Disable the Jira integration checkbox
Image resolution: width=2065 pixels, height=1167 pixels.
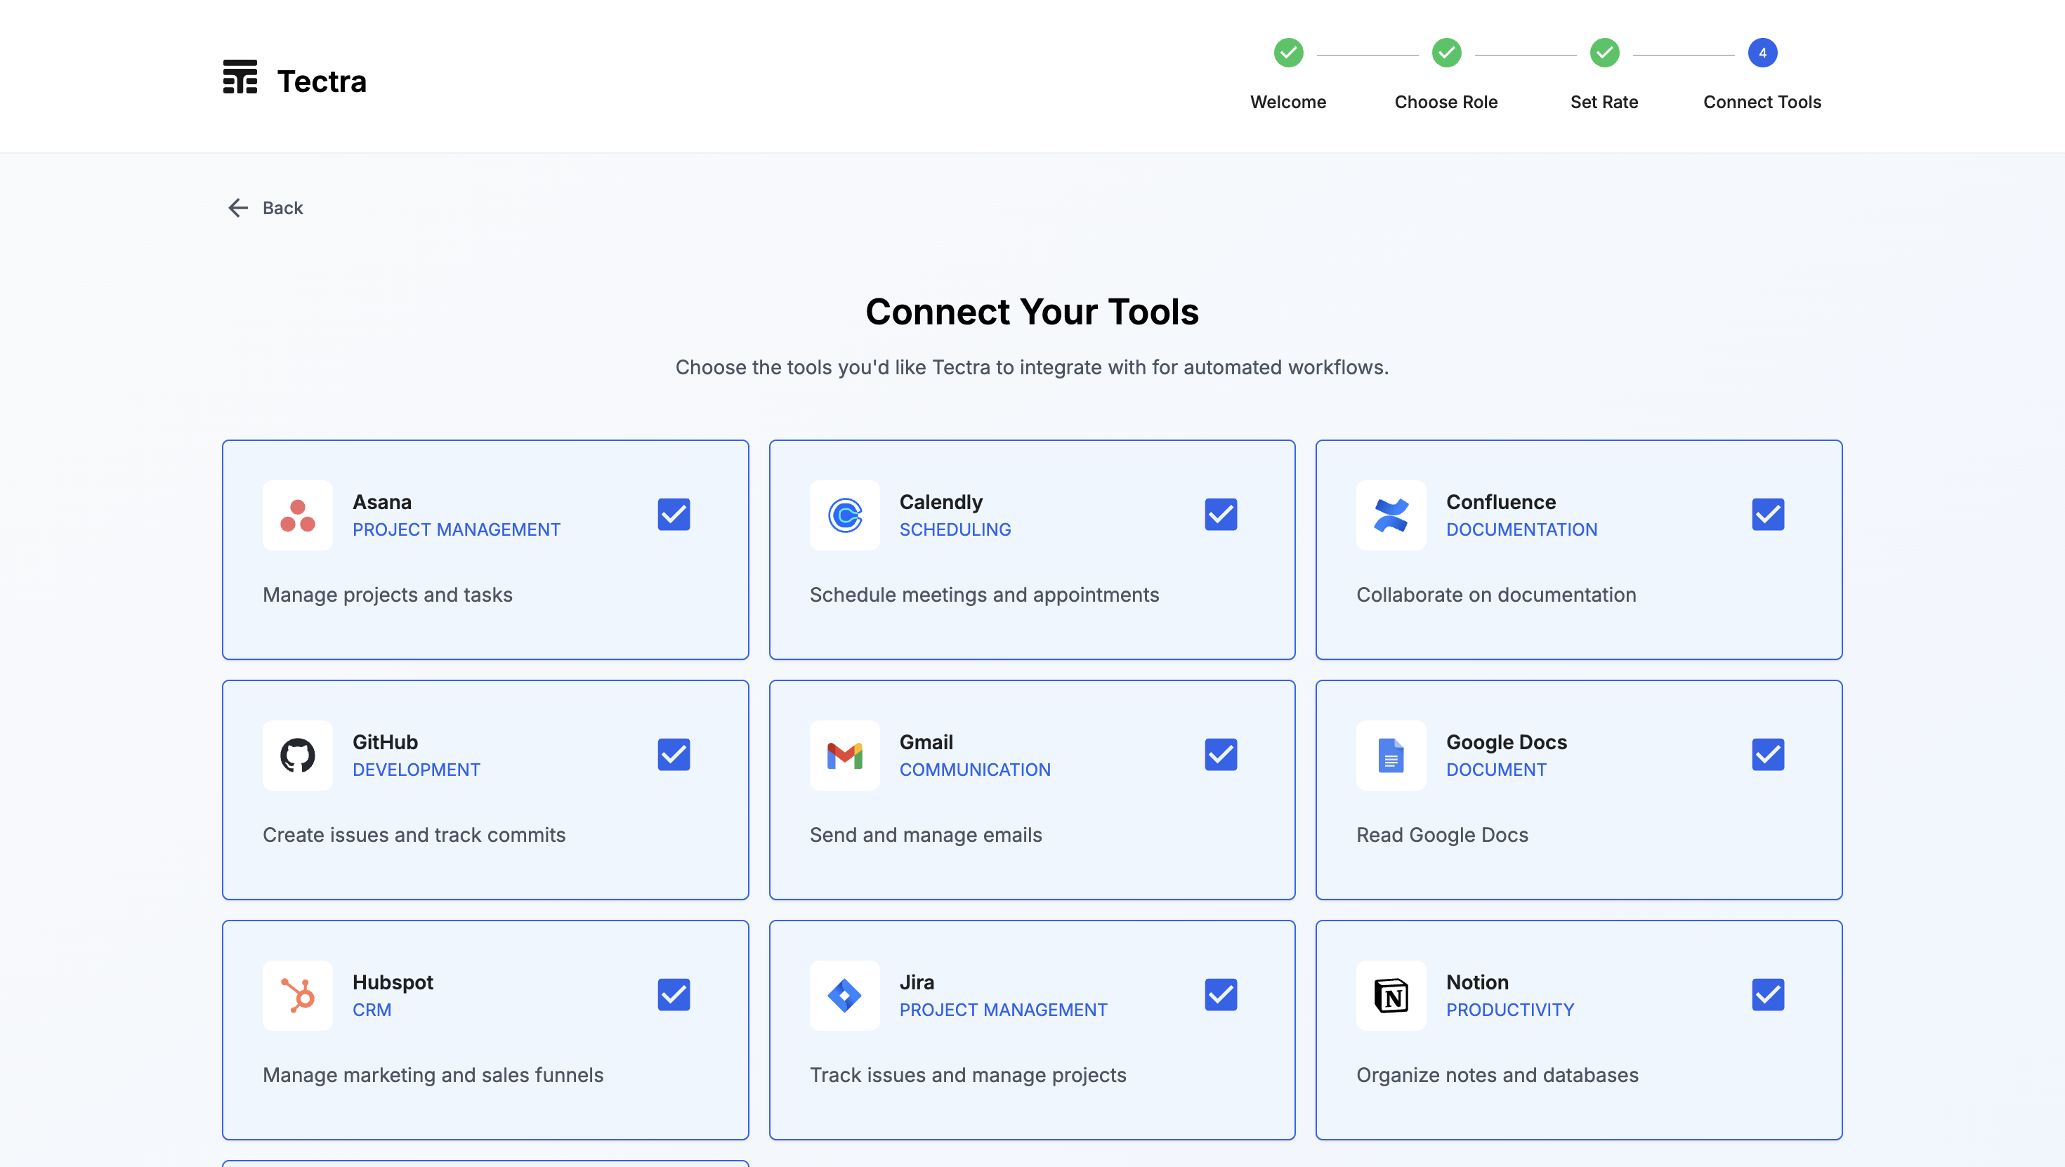(x=1221, y=995)
